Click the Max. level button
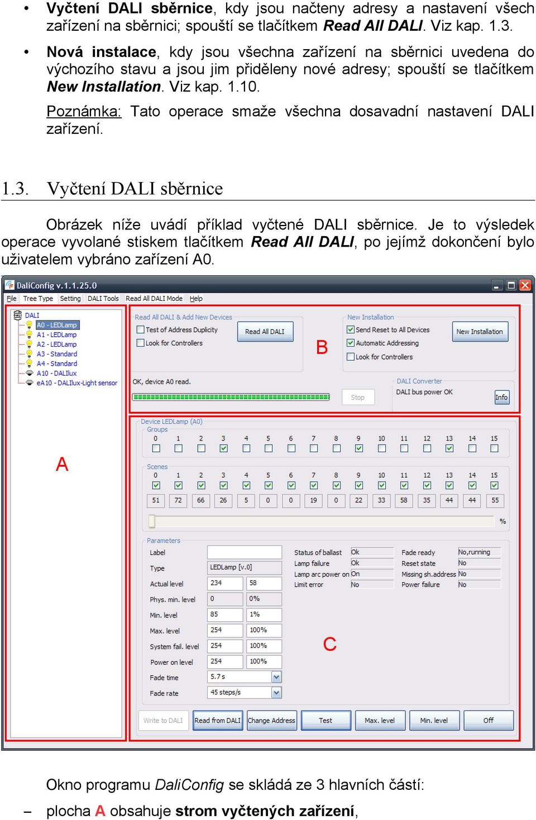The image size is (536, 820). pyautogui.click(x=380, y=721)
